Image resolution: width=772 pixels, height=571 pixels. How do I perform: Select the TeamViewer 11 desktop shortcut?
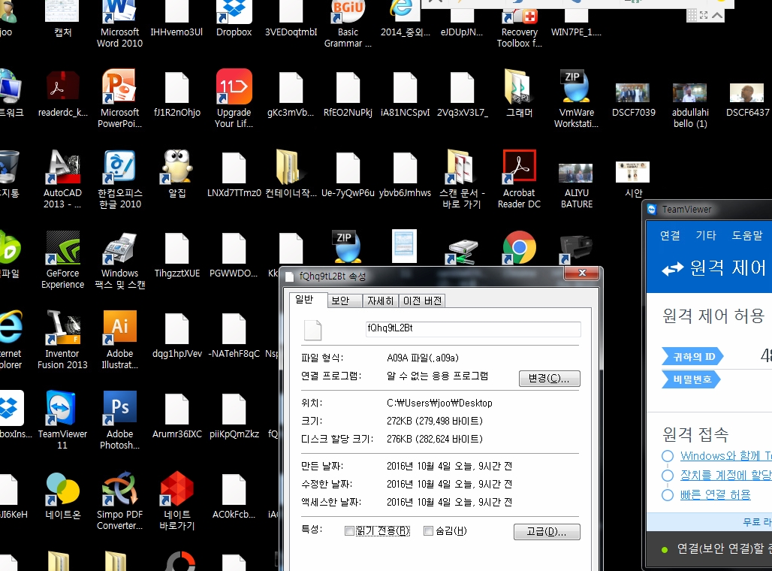(62, 409)
